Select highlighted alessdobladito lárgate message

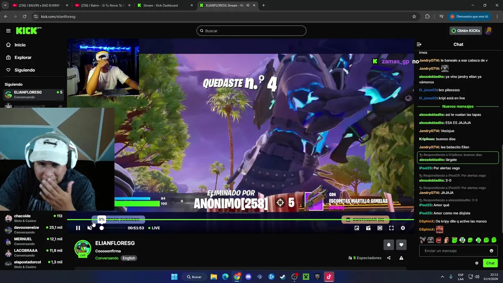[x=458, y=157]
